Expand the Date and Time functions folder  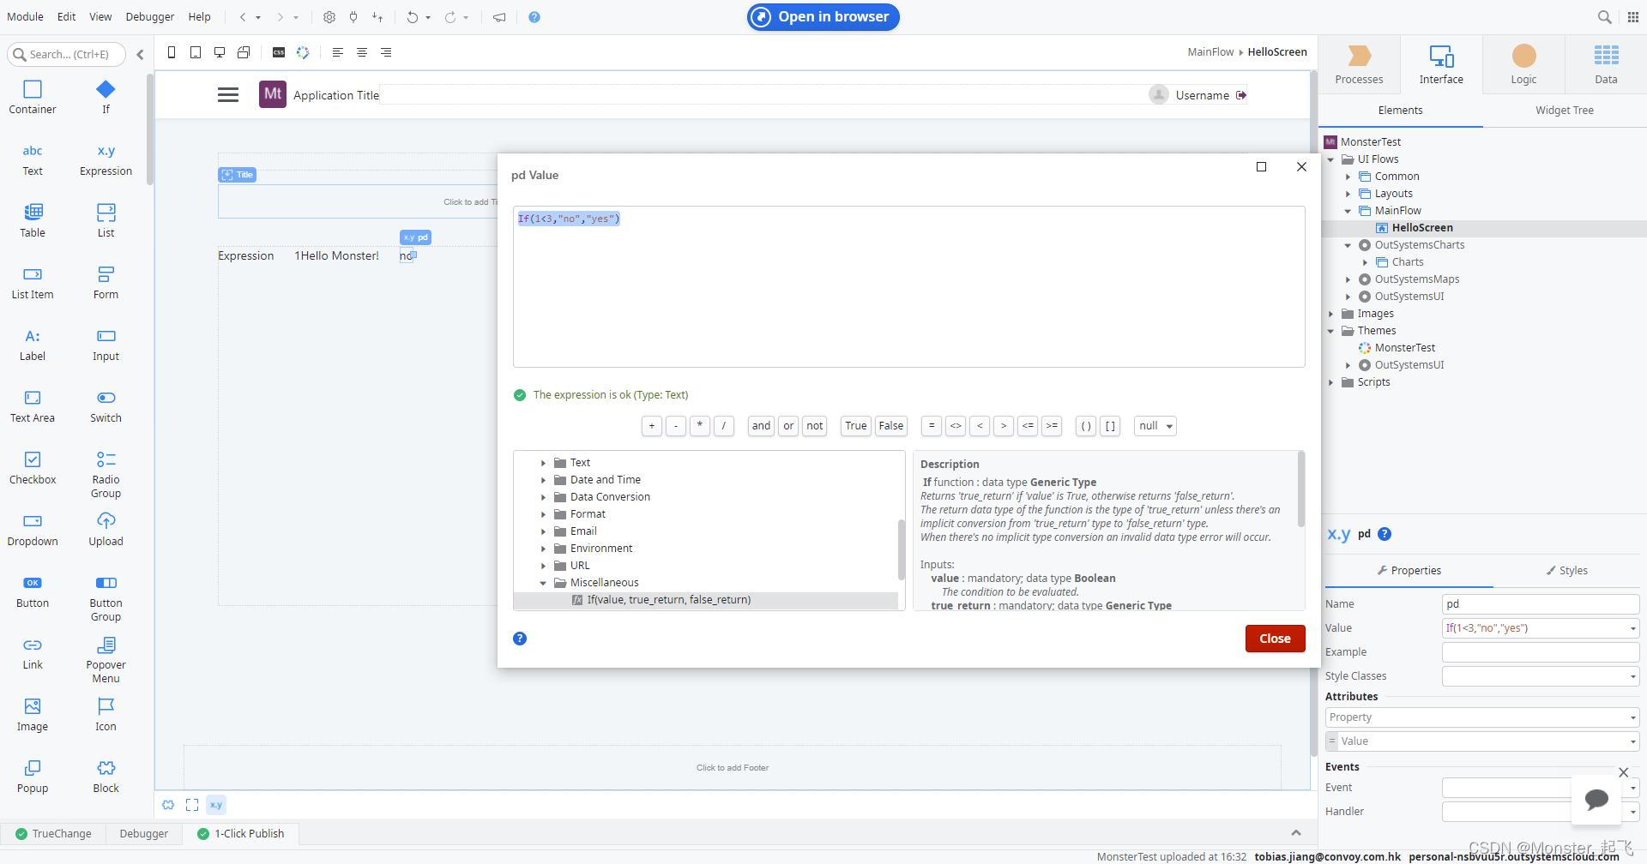pyautogui.click(x=543, y=480)
